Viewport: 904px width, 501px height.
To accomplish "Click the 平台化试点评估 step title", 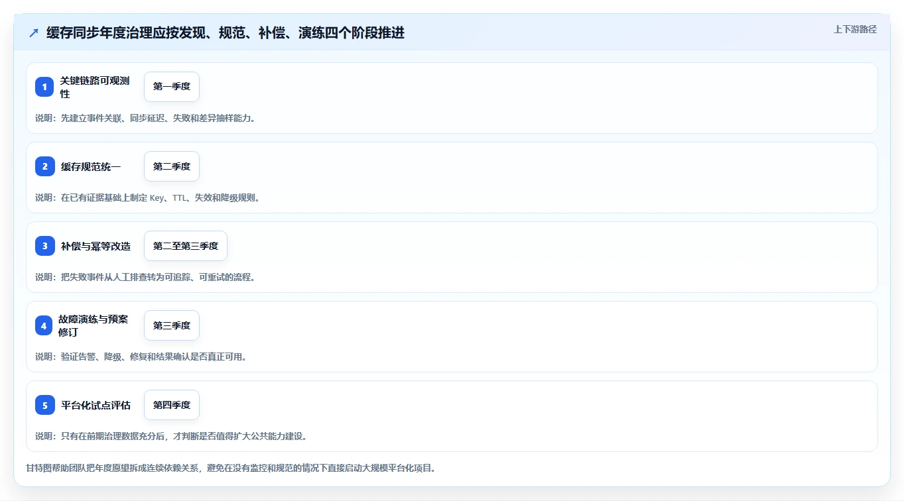I will [96, 405].
